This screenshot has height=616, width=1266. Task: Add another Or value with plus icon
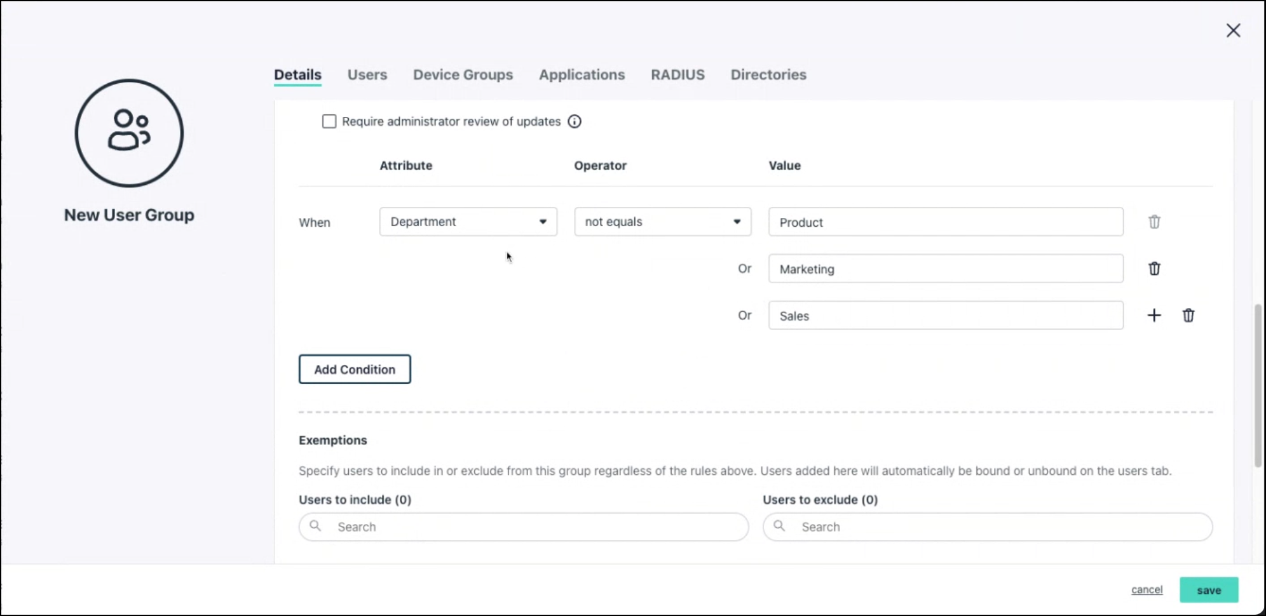(1154, 316)
